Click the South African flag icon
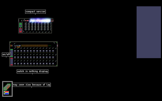The width and height of the screenshot is (162, 101). 6,93
